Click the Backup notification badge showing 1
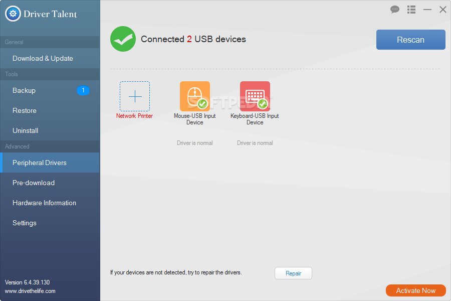Viewport: 451px width, 301px height. click(x=83, y=90)
